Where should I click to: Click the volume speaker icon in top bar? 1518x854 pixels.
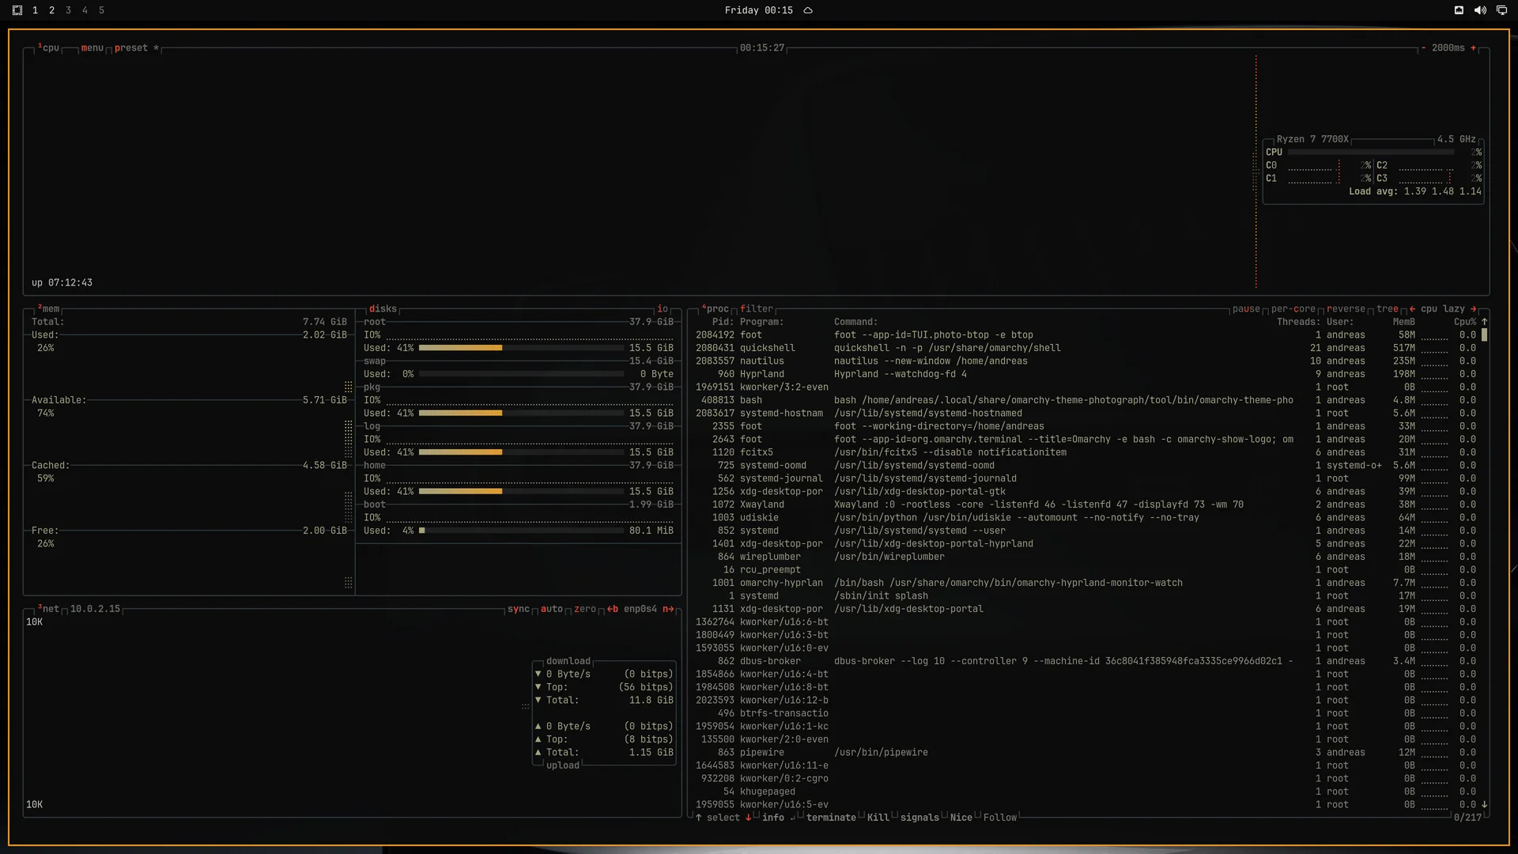pos(1480,10)
